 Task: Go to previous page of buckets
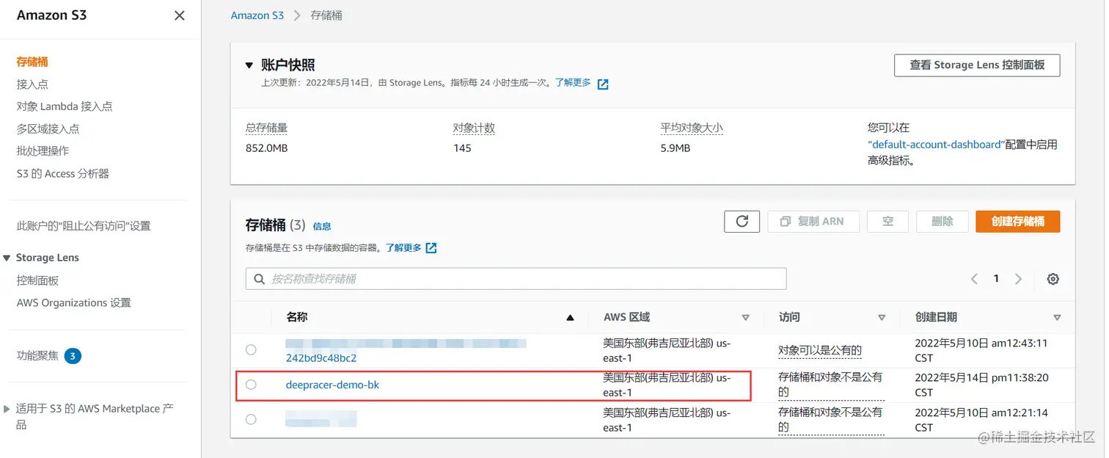[974, 279]
